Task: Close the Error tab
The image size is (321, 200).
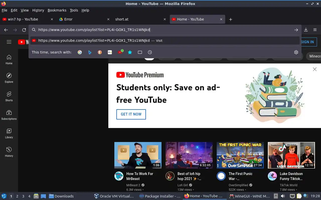Action: coord(108,19)
